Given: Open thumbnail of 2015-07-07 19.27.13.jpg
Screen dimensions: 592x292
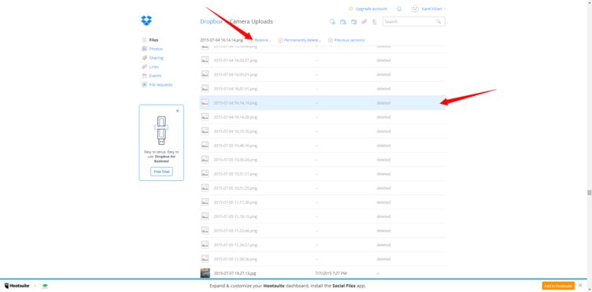Looking at the screenshot, I should pyautogui.click(x=205, y=273).
